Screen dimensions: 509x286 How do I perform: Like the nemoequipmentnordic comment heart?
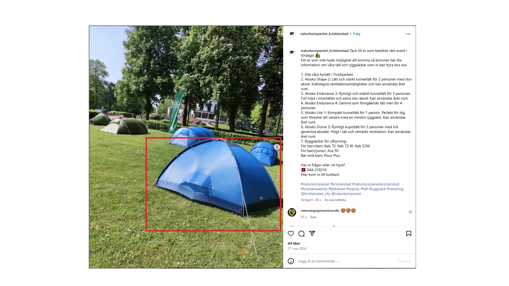click(x=410, y=212)
